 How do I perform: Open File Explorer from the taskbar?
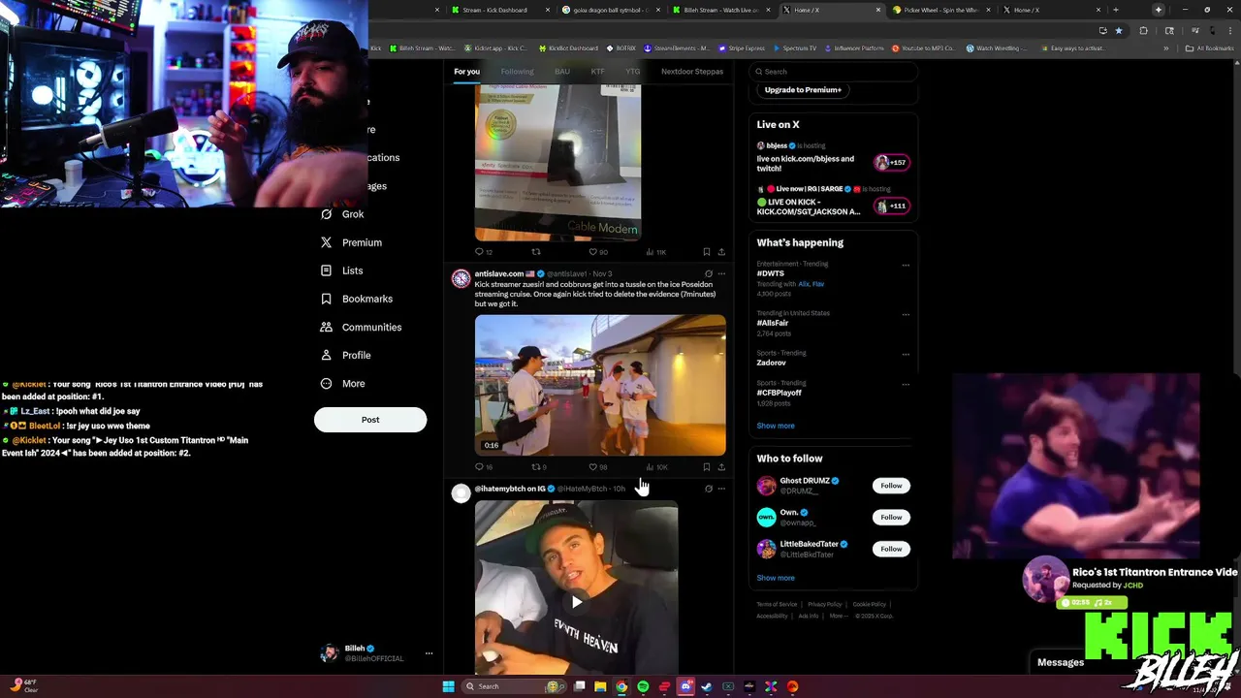click(x=600, y=686)
